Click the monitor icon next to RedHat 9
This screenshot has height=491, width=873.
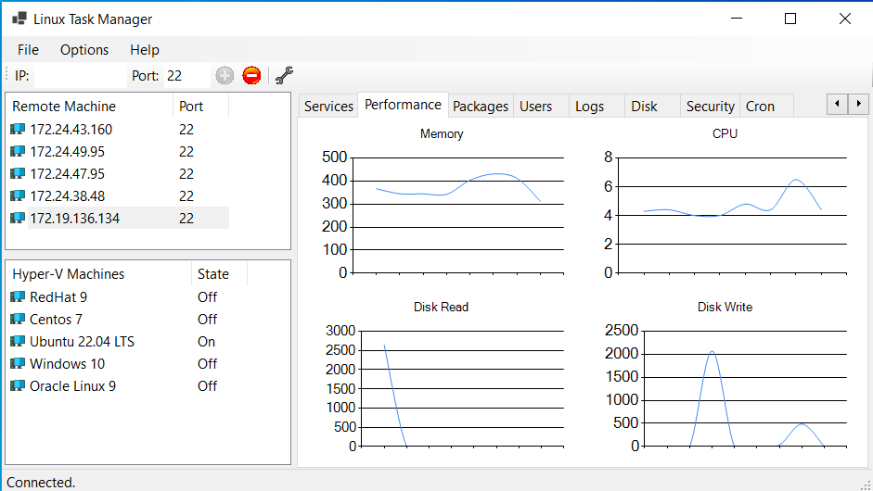pyautogui.click(x=18, y=297)
